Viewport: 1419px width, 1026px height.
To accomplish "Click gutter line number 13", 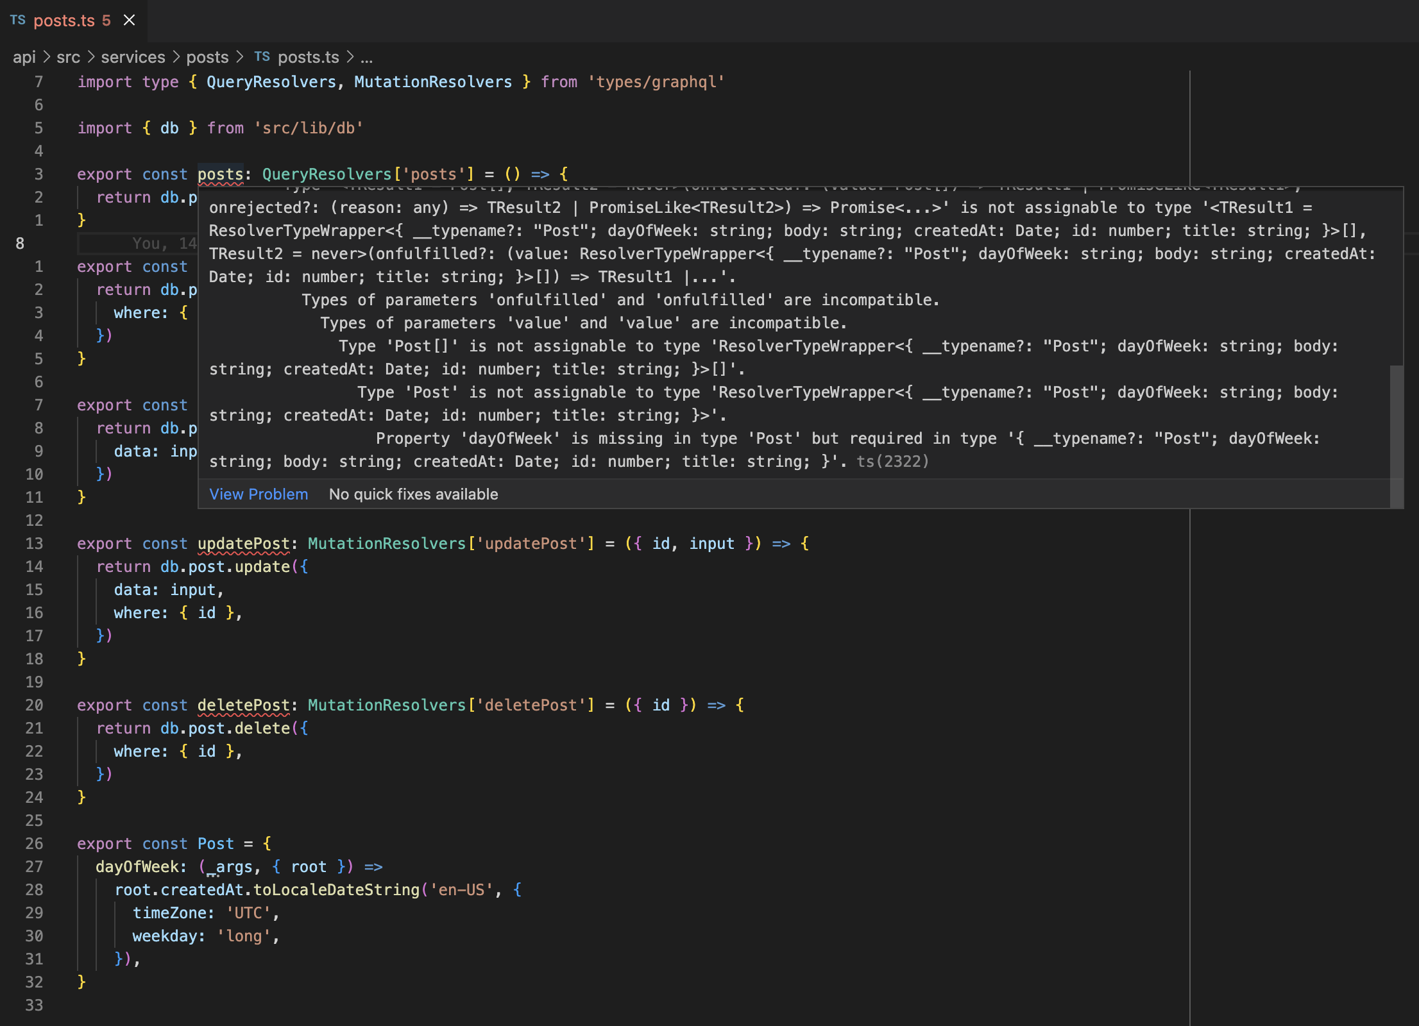I will pyautogui.click(x=34, y=544).
